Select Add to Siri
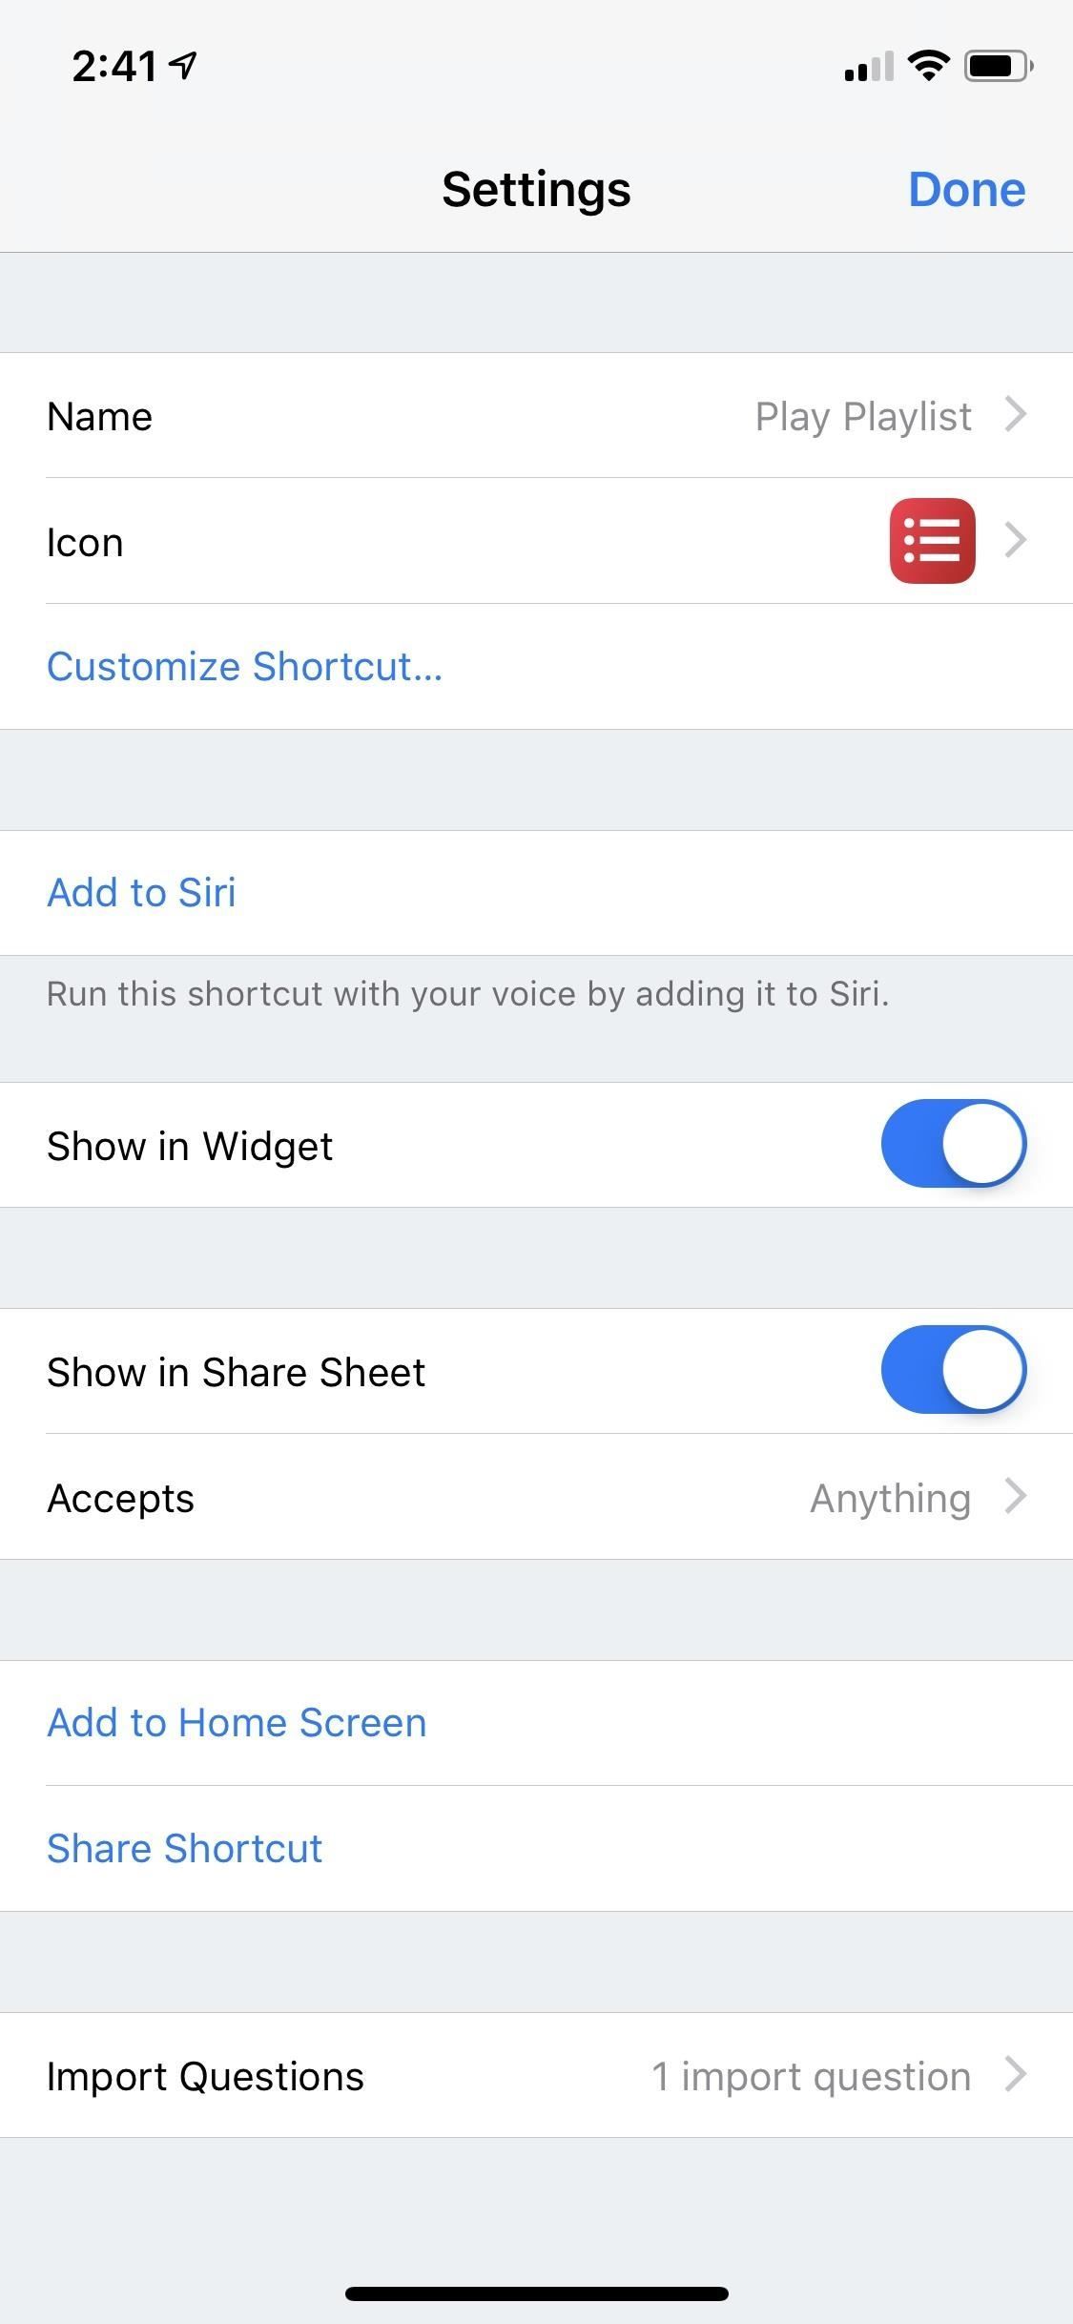The image size is (1073, 2324). point(142,892)
